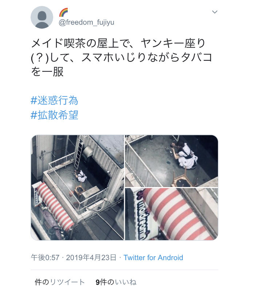Click the ladder in the rooftop photo
This screenshot has width=273, height=290.
[79, 152]
